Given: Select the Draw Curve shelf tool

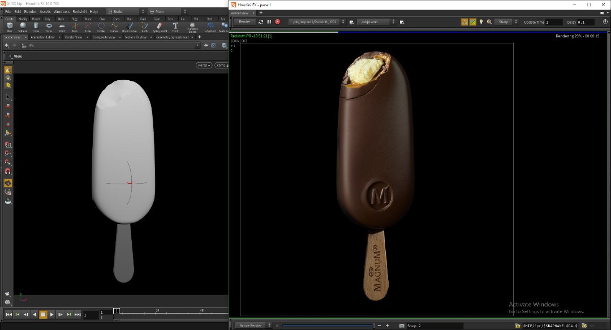Looking at the screenshot, I should [130, 27].
